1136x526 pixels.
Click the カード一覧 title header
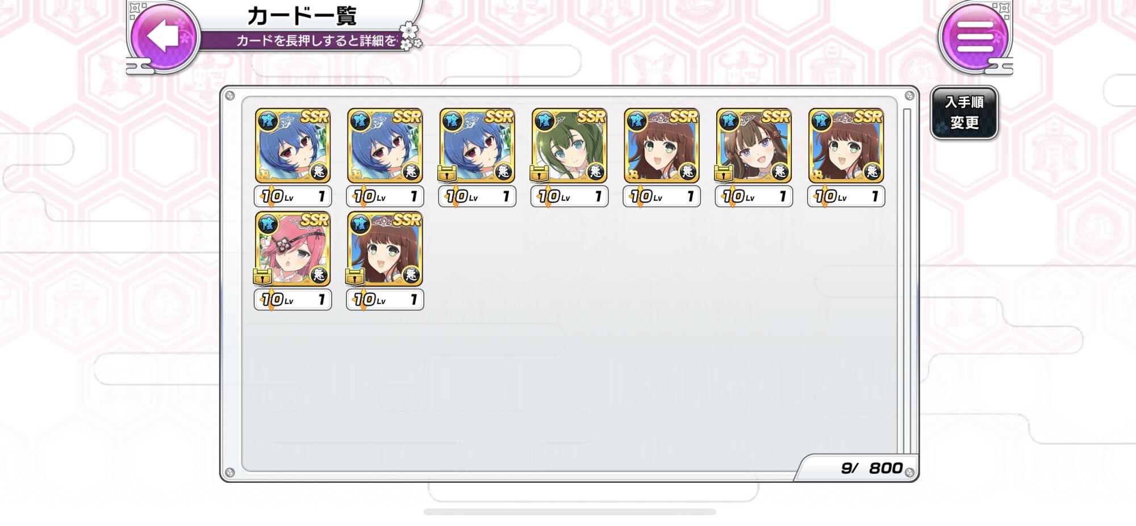pyautogui.click(x=302, y=16)
